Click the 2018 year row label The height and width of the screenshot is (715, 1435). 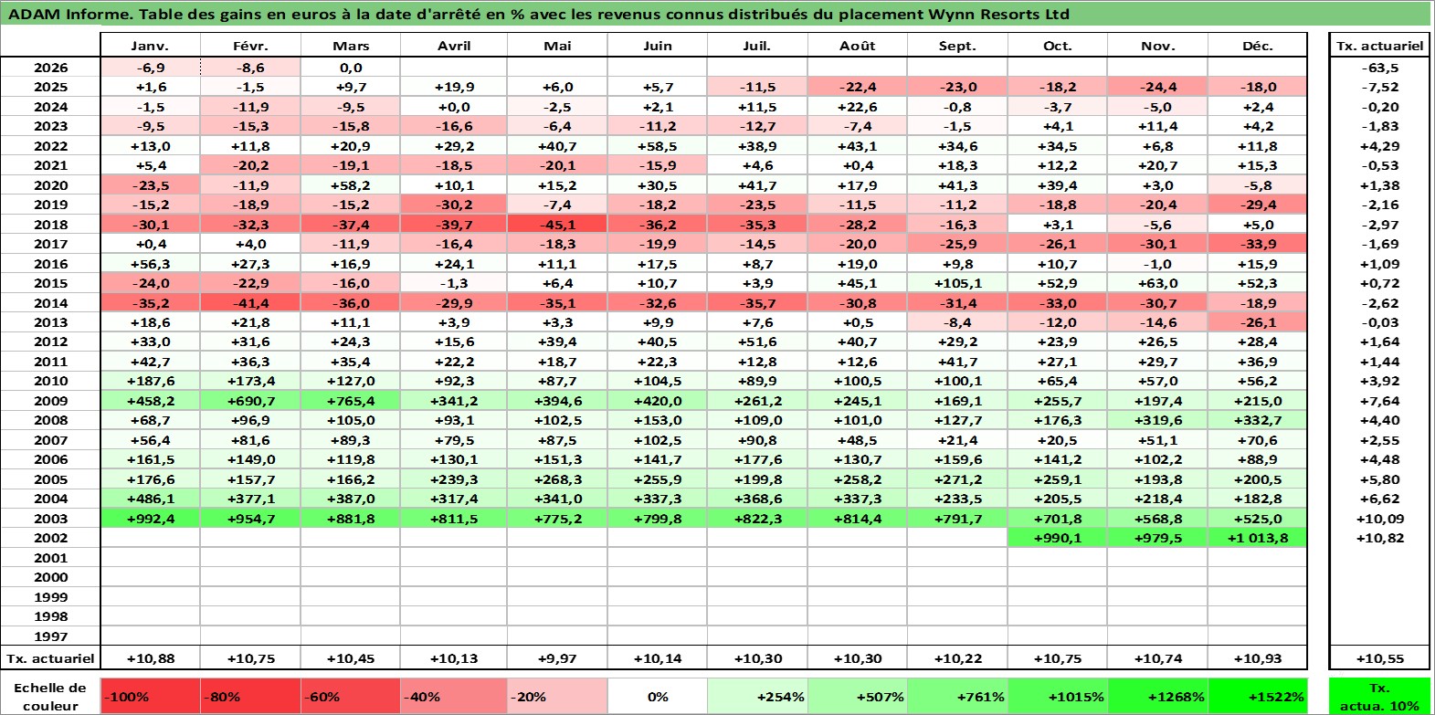click(x=50, y=225)
